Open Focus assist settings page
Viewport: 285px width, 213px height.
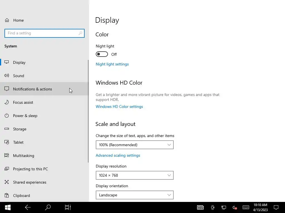[x=44, y=102]
